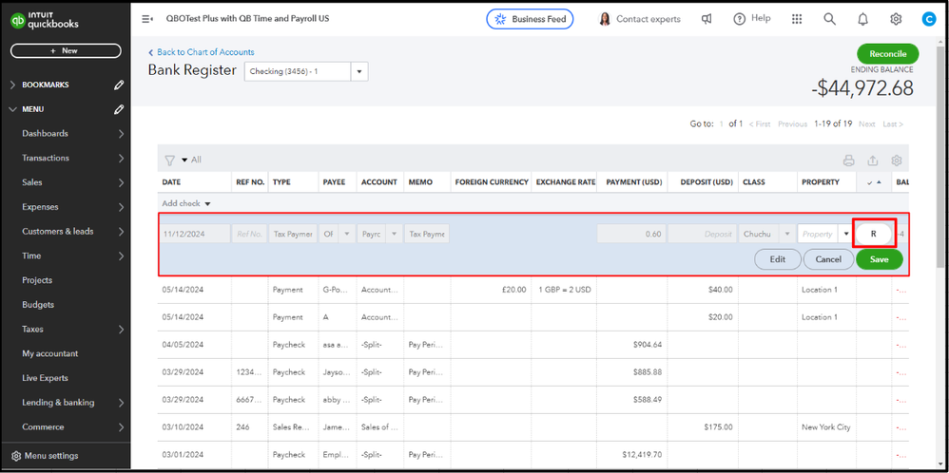949x473 pixels.
Task: Open the Chuchu class dropdown arrow
Action: click(786, 234)
